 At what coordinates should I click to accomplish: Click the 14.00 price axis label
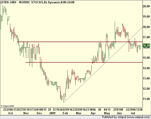click(146, 68)
